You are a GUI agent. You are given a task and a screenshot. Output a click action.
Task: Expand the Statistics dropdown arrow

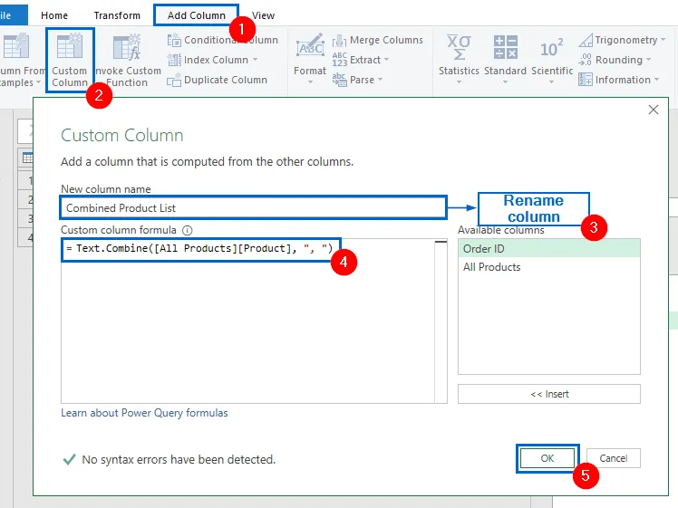pyautogui.click(x=459, y=81)
